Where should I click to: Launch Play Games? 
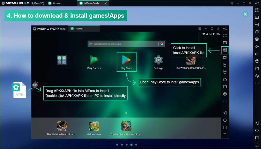click(94, 59)
